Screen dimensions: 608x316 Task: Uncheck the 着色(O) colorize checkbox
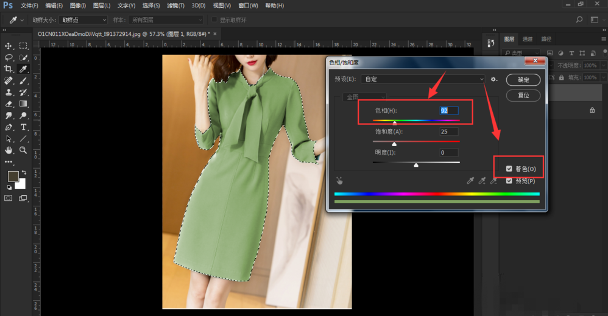509,169
